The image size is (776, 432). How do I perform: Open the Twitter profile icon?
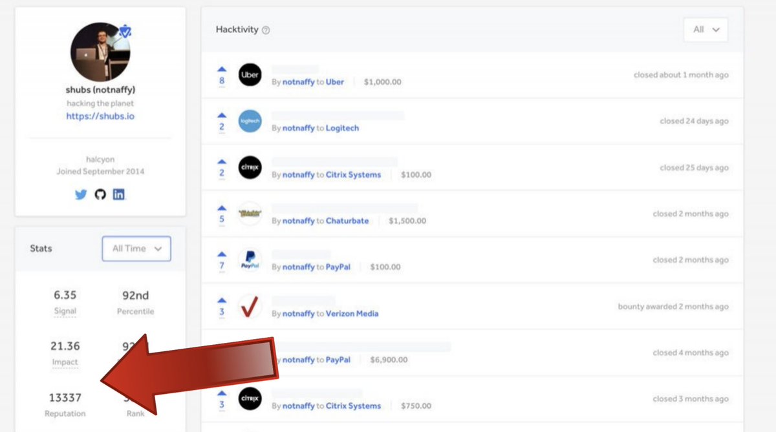[x=81, y=194]
